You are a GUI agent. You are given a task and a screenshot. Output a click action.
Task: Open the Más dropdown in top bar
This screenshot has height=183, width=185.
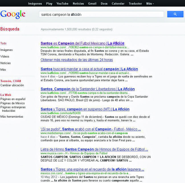150,4
